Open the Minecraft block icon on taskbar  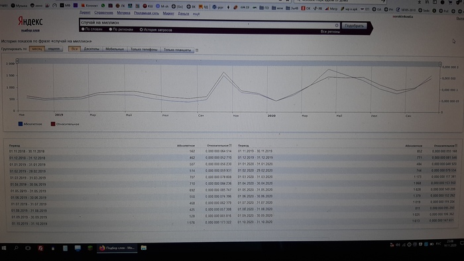pyautogui.click(x=90, y=248)
